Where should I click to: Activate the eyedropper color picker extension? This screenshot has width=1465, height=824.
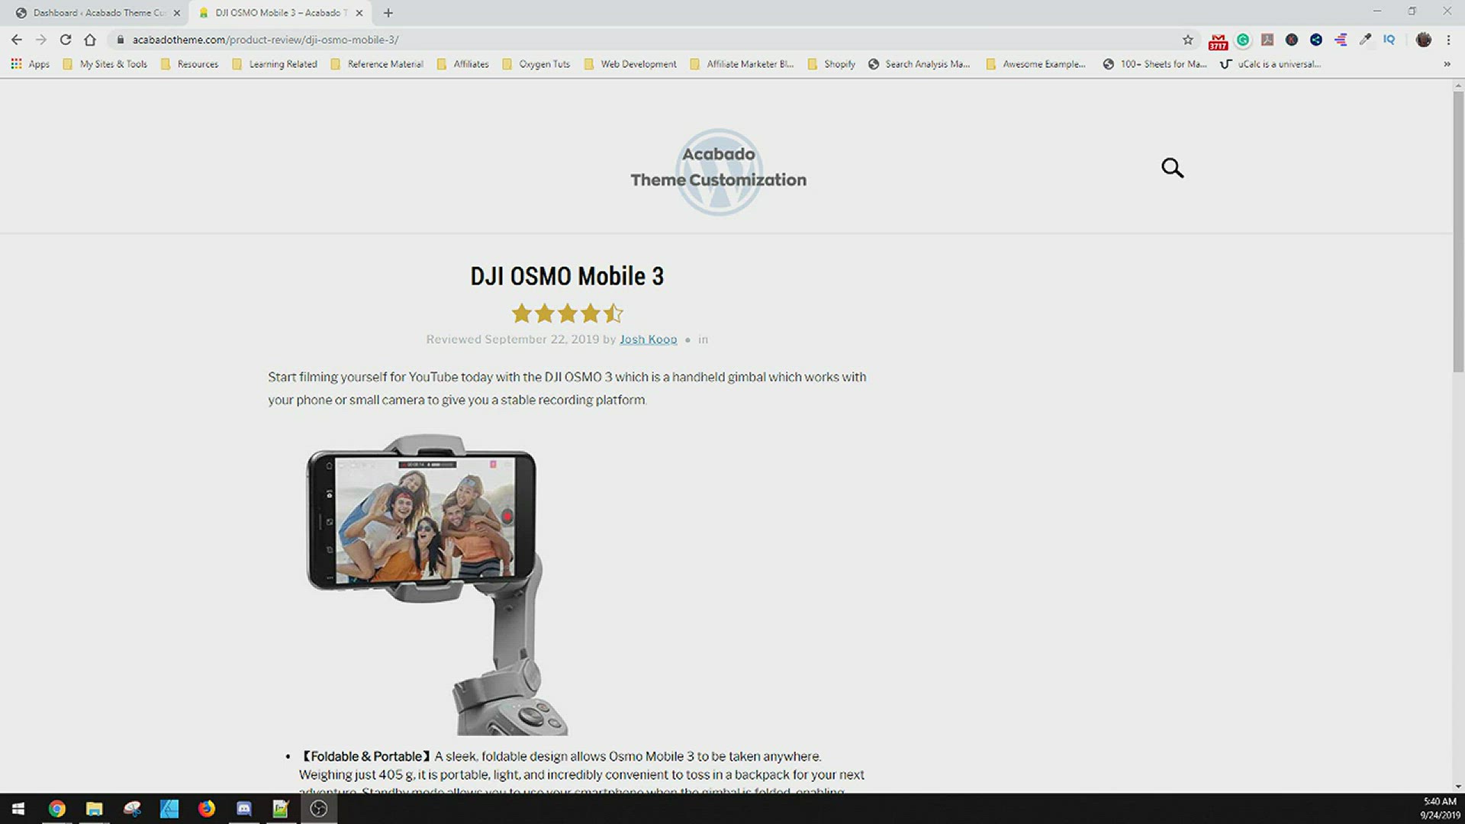click(1365, 40)
